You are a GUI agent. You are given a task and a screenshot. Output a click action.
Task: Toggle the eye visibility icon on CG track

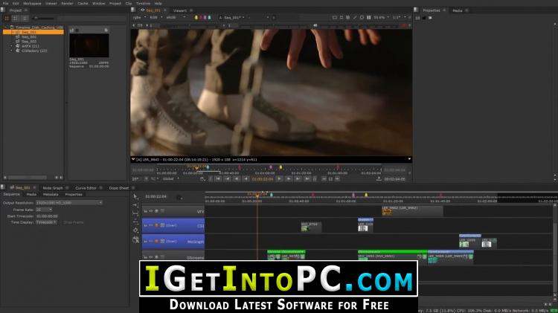[x=151, y=225]
